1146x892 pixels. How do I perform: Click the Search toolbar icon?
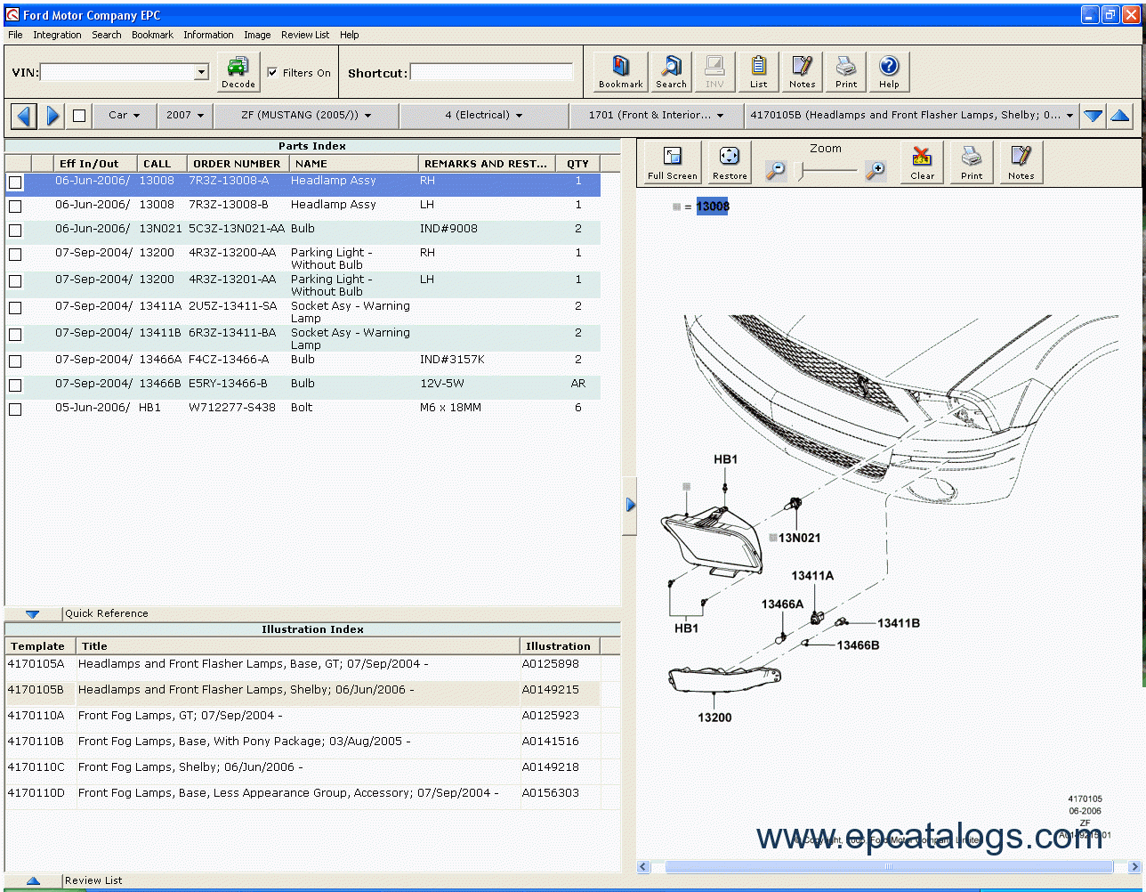pyautogui.click(x=671, y=72)
